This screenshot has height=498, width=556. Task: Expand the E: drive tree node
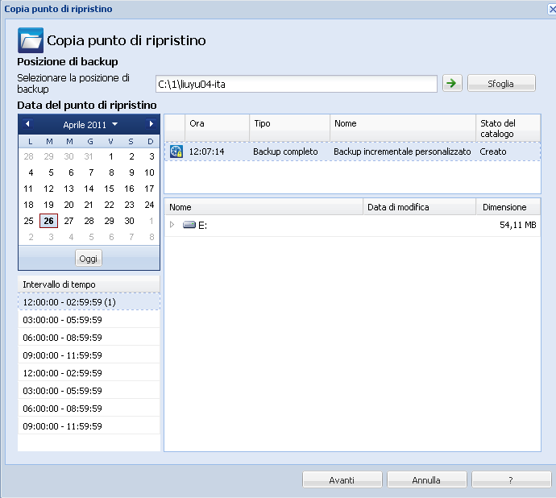click(172, 226)
